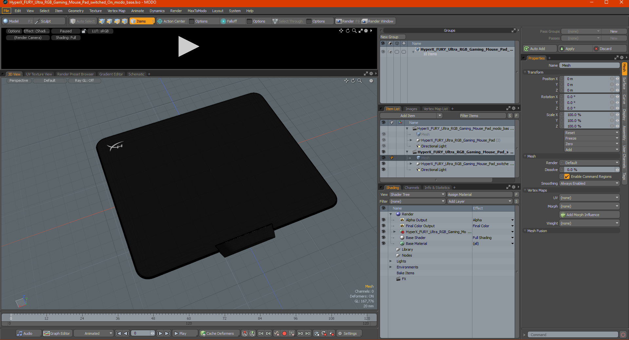Click New Group button
Image resolution: width=629 pixels, height=340 pixels.
392,37
